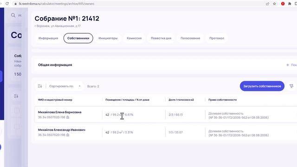The image size is (297, 167).
Task: Open the filter funnel icon
Action: (291, 86)
